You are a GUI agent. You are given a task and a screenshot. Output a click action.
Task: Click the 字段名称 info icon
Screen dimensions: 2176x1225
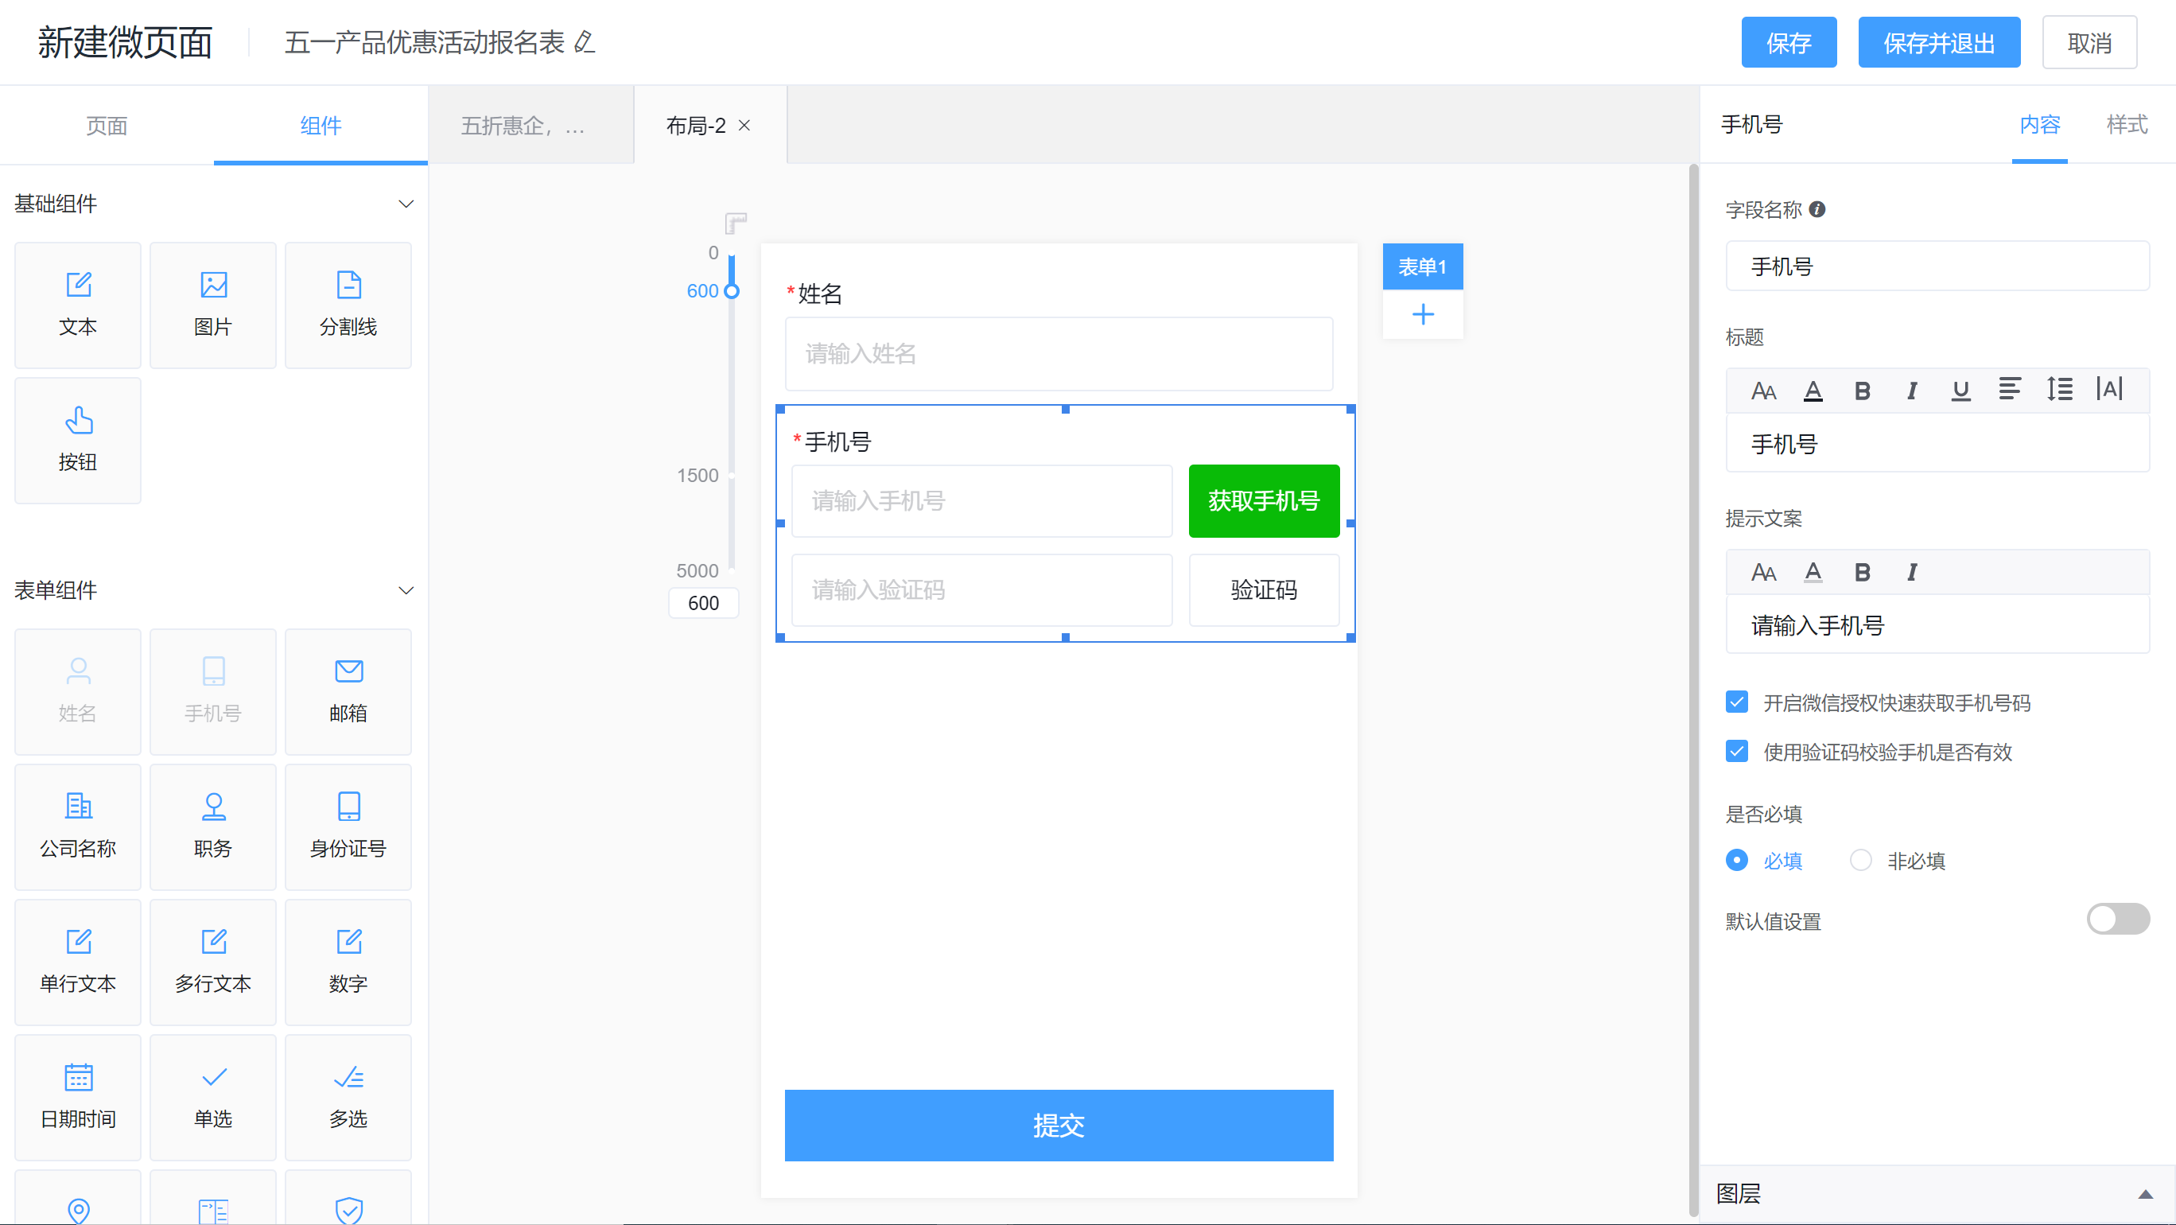point(1817,208)
